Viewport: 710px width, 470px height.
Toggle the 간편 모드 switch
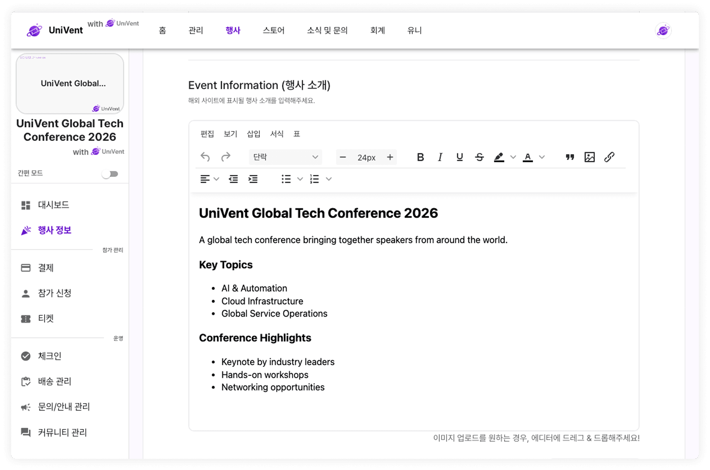click(110, 174)
